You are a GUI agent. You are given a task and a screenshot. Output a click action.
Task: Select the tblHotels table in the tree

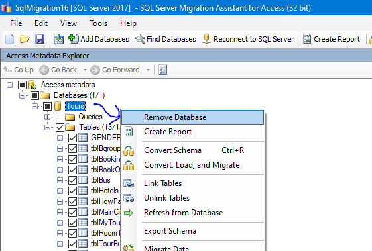click(x=104, y=191)
